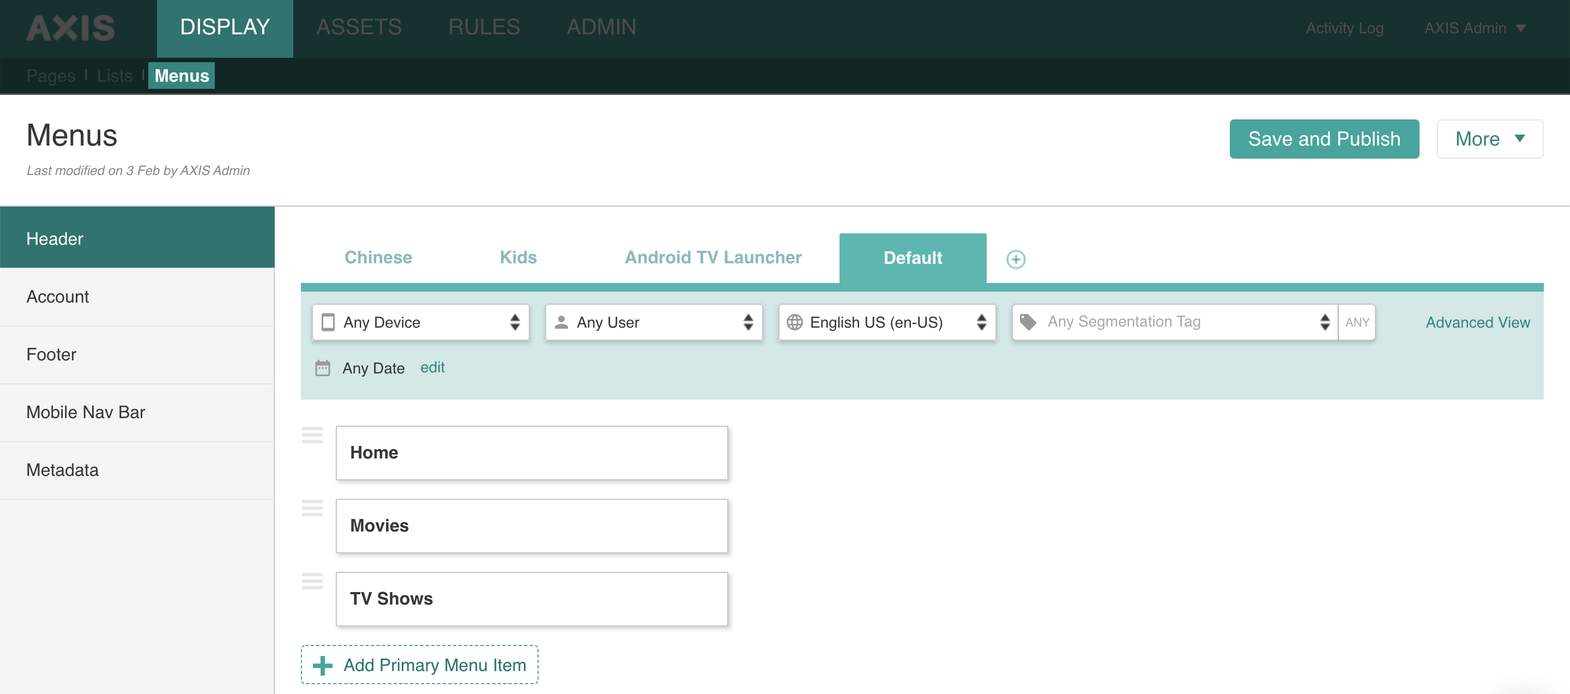Click the Any Date label

pos(373,368)
